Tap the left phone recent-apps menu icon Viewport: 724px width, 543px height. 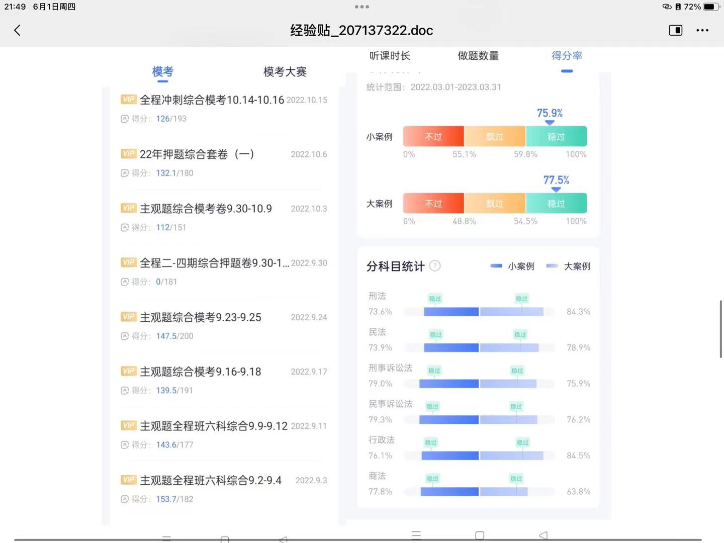[x=166, y=538]
